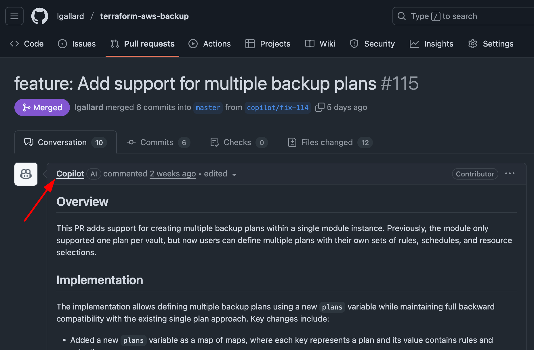Open the master branch link
Viewport: 534px width, 350px height.
click(208, 108)
